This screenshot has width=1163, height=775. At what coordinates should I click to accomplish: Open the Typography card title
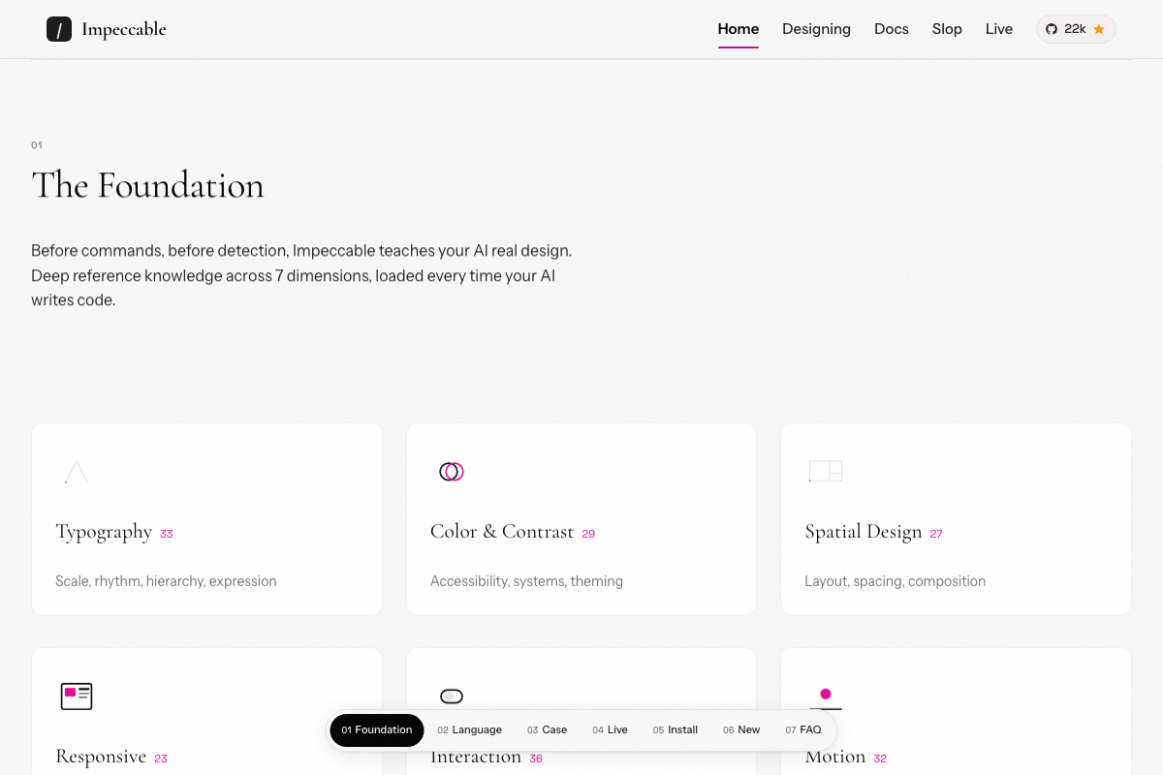pyautogui.click(x=104, y=532)
